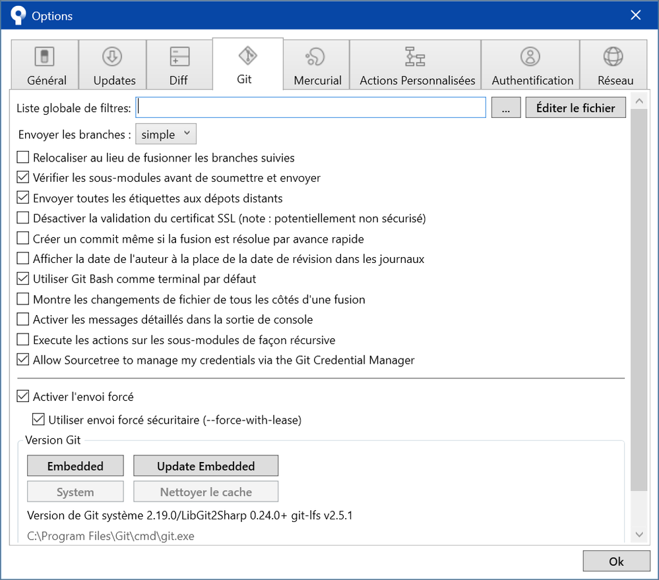This screenshot has width=659, height=580.
Task: Click the scrollbar up arrow
Action: tap(639, 101)
